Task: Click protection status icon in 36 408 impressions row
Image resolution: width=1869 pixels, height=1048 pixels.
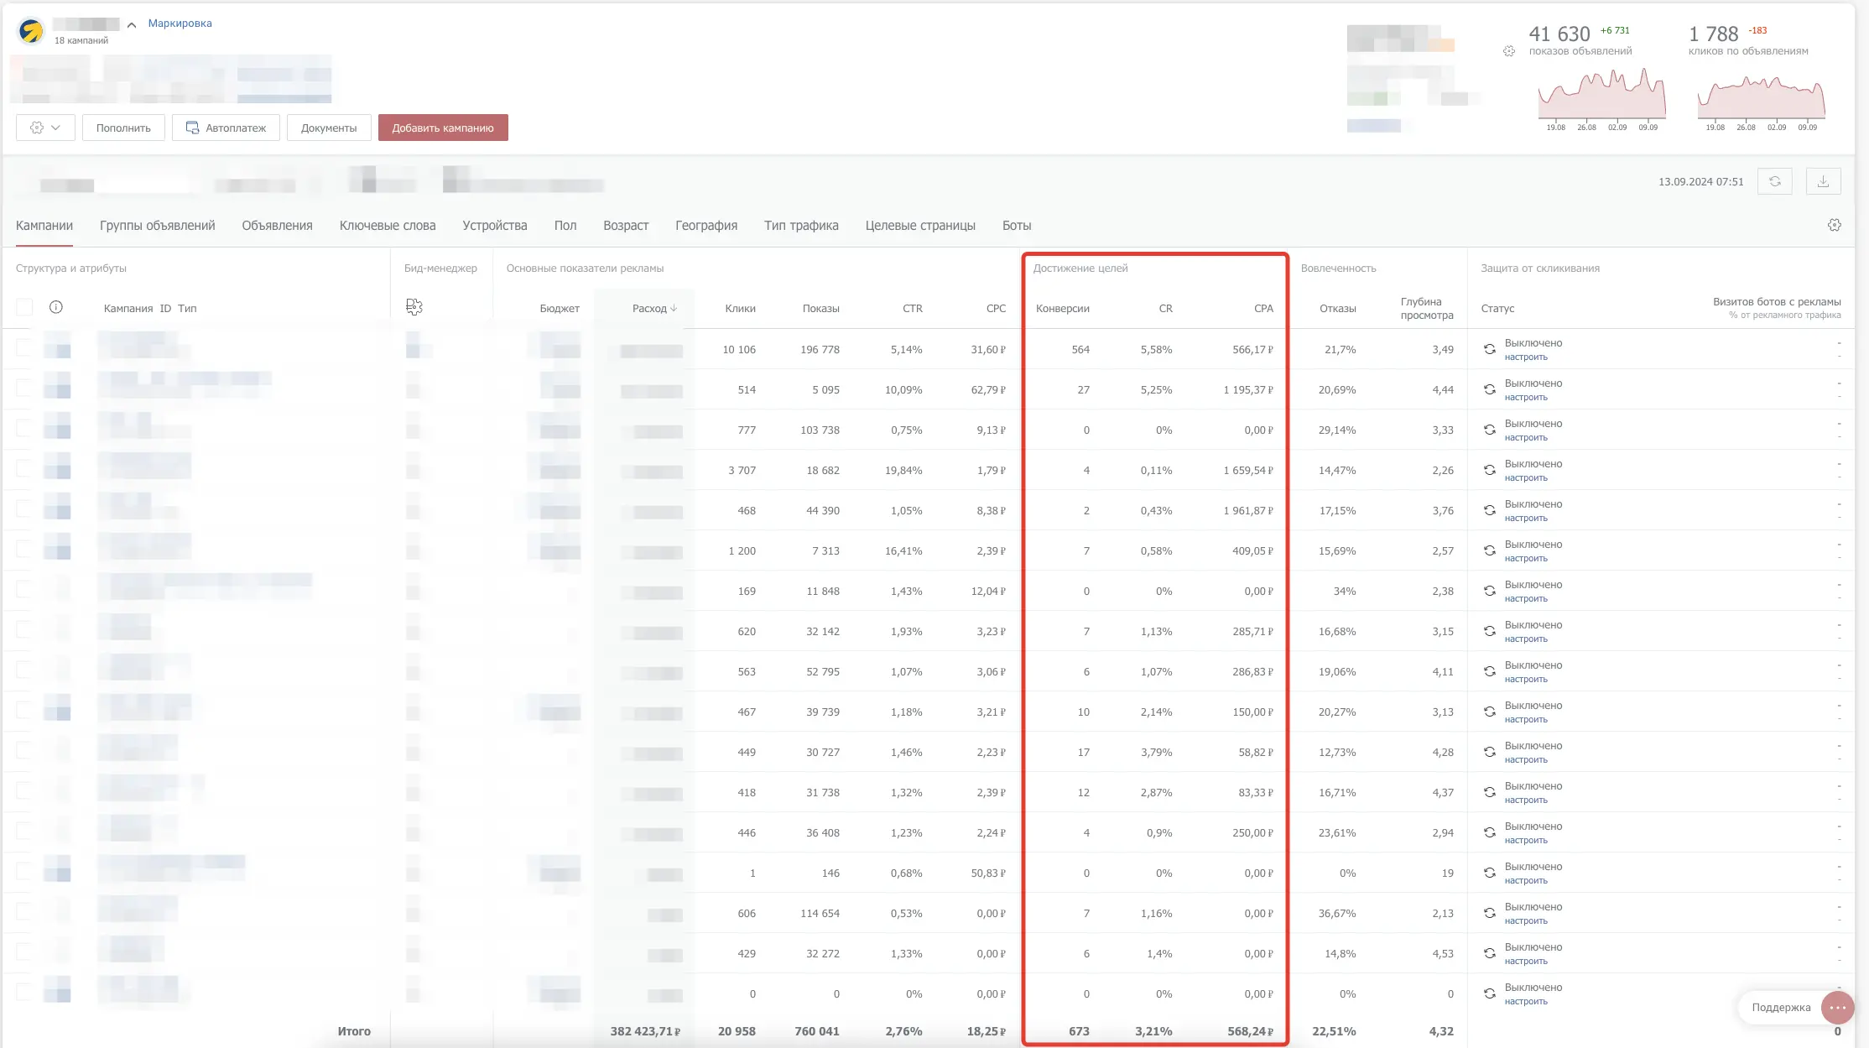Action: coord(1490,832)
